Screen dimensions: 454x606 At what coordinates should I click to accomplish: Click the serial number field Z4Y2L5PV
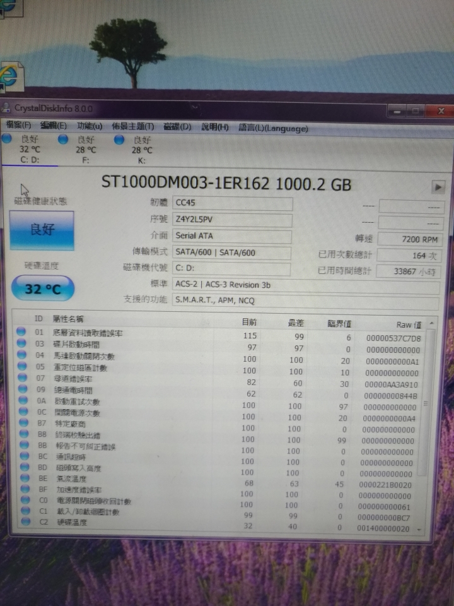pos(232,220)
